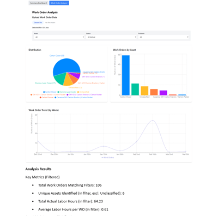The width and height of the screenshot is (218, 216).
Task: Click the Analysis Results heading
Action: point(38,169)
